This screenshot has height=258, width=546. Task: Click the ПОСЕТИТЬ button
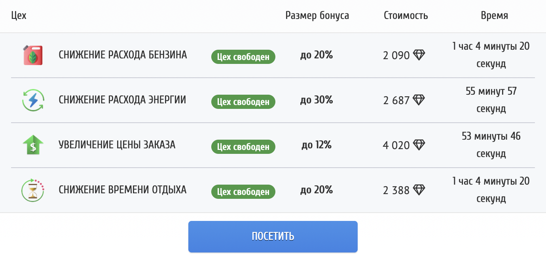(273, 236)
